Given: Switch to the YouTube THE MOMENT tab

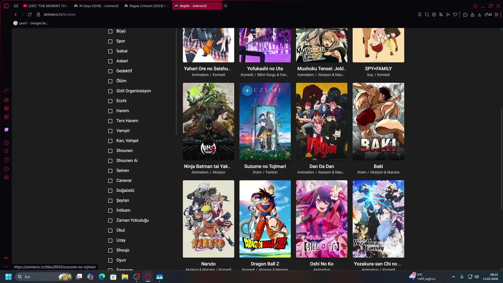Looking at the screenshot, I should pos(46,6).
